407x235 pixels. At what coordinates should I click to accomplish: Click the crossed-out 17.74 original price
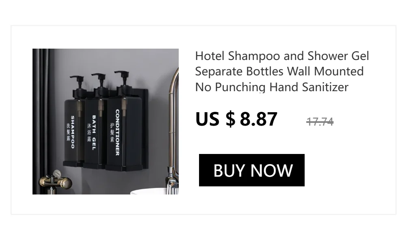(320, 122)
